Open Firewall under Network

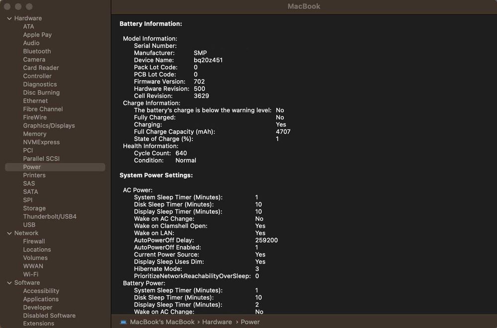pyautogui.click(x=34, y=241)
